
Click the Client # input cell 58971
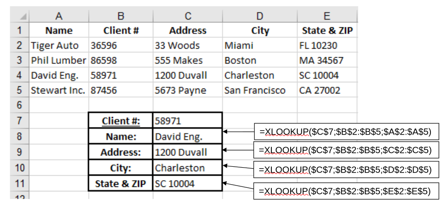pos(187,121)
